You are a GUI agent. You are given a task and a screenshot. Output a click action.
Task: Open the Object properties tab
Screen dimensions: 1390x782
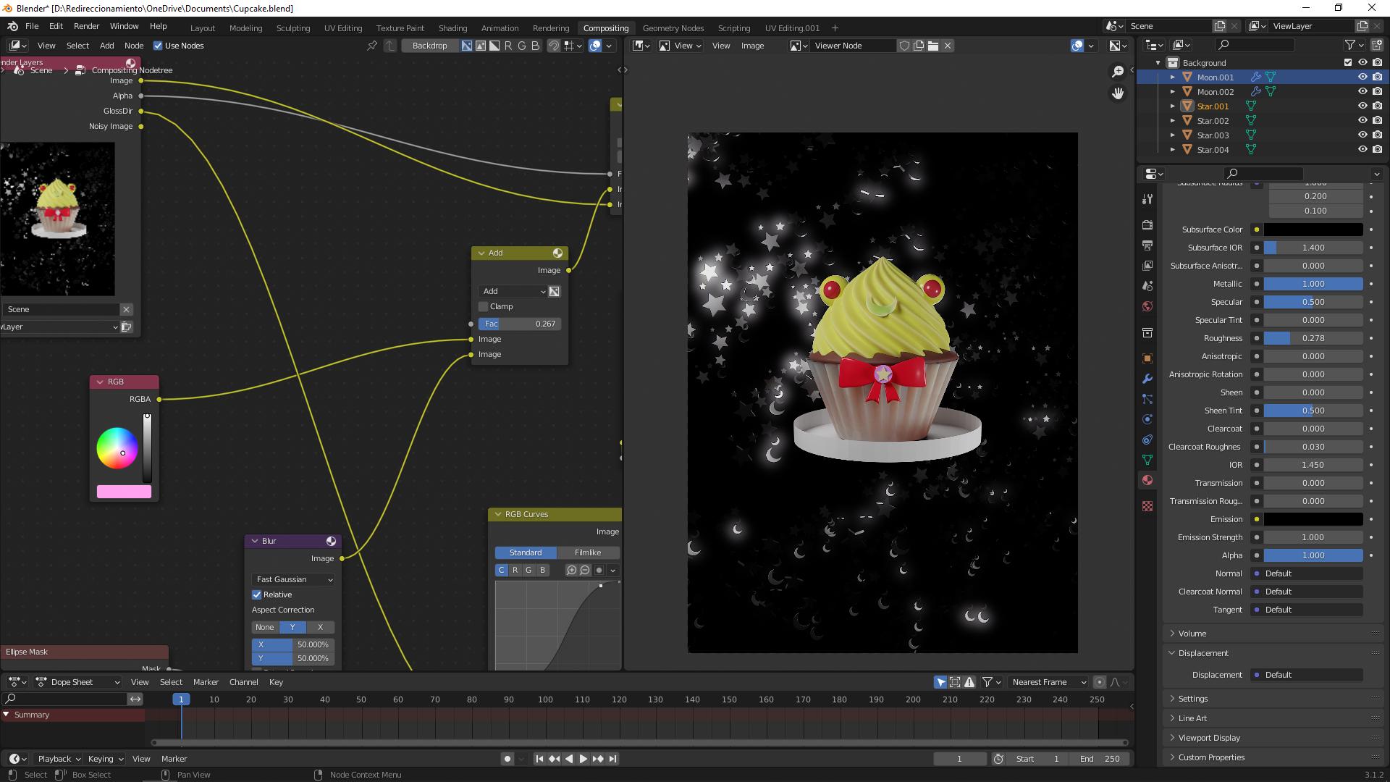pyautogui.click(x=1147, y=358)
